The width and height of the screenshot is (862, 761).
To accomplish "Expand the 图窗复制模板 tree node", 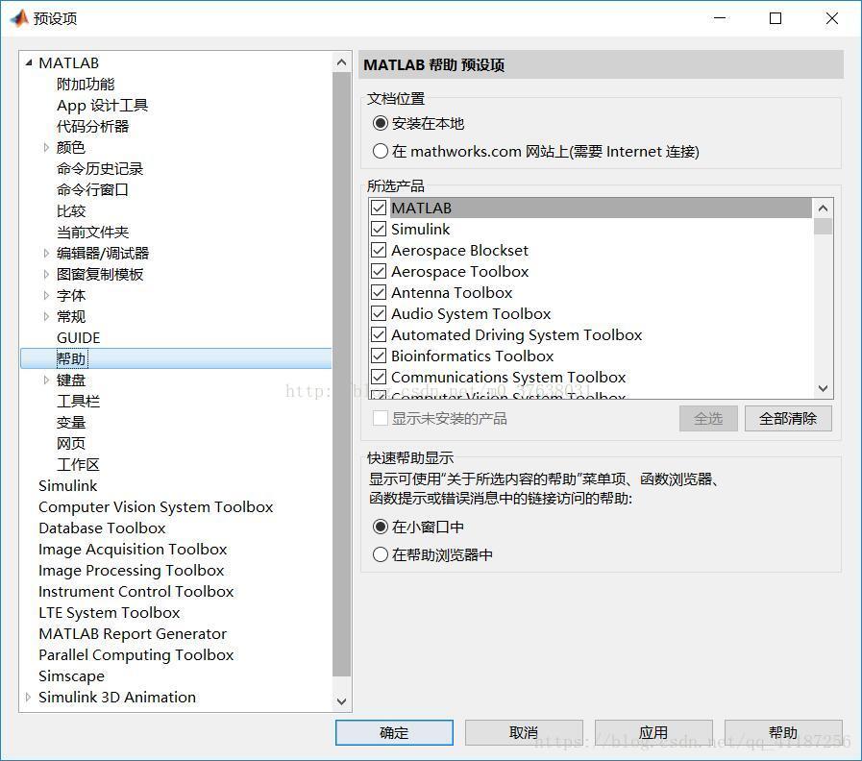I will [46, 274].
